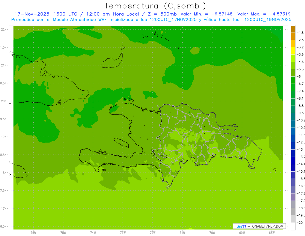Click the '18N' latitude label
Viewport: 305px width, 236px height.
click(4, 173)
